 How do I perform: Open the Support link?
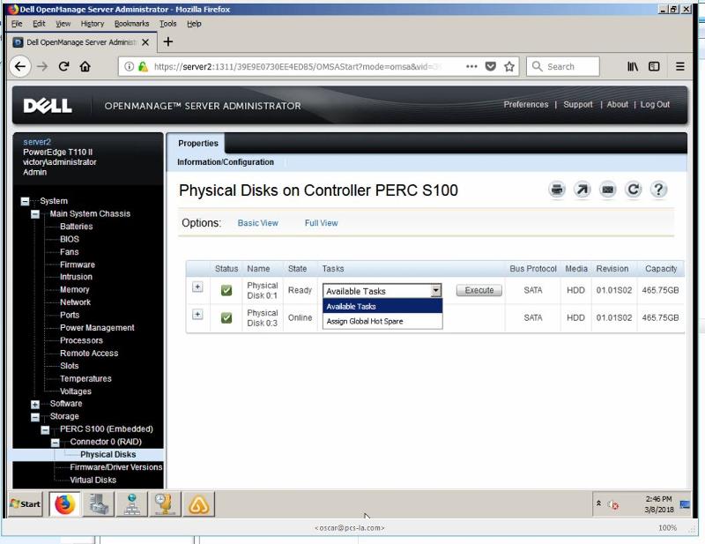[578, 104]
